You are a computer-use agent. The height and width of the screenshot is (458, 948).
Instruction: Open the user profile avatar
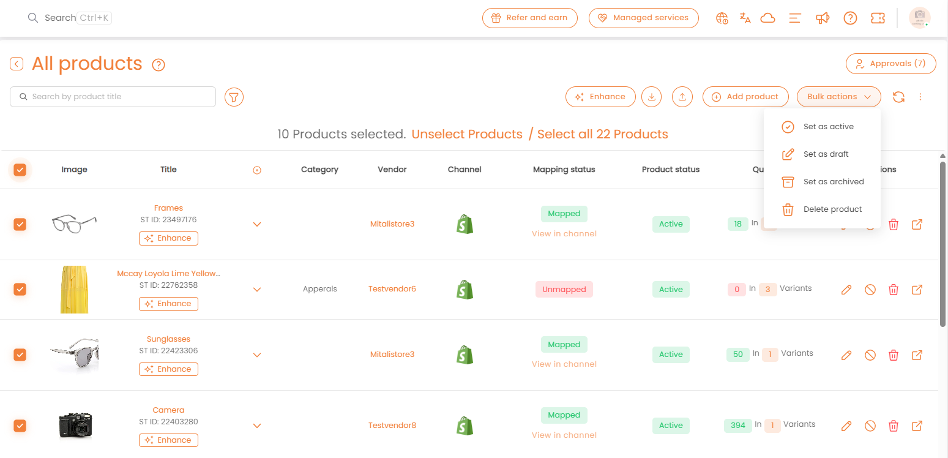coord(919,18)
